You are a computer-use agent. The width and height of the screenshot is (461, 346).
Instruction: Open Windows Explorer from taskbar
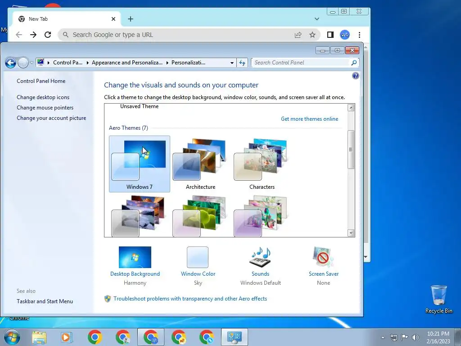(39, 337)
